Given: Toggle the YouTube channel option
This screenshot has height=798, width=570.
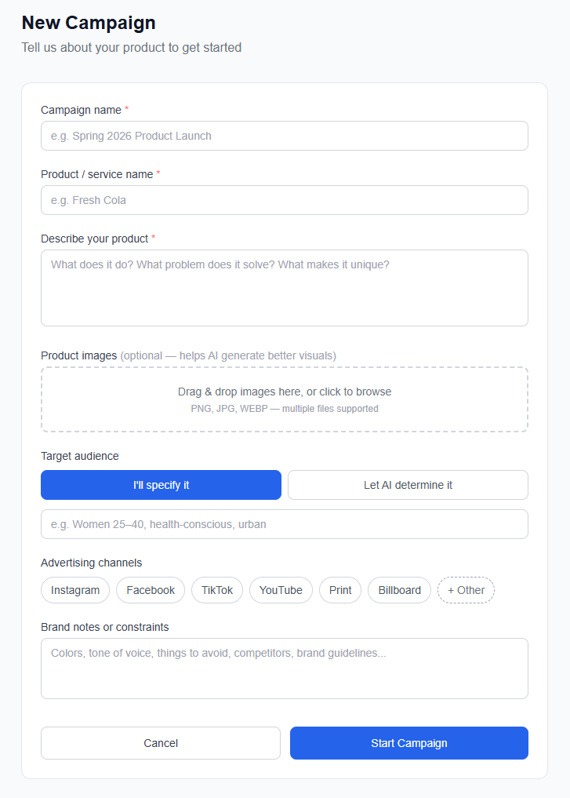Looking at the screenshot, I should 281,590.
